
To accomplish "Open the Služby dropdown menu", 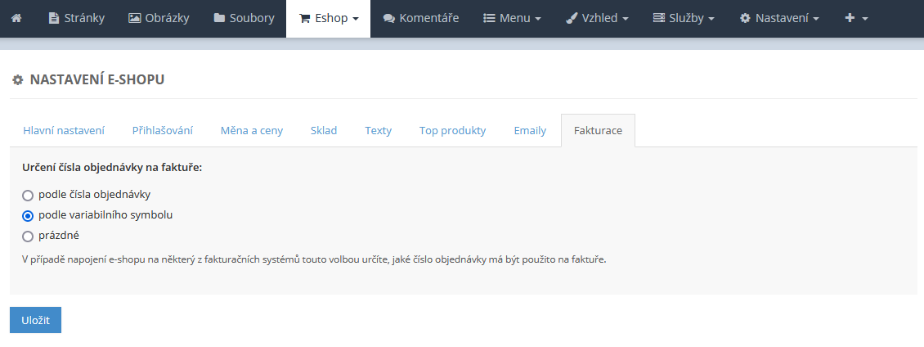I will pos(684,18).
